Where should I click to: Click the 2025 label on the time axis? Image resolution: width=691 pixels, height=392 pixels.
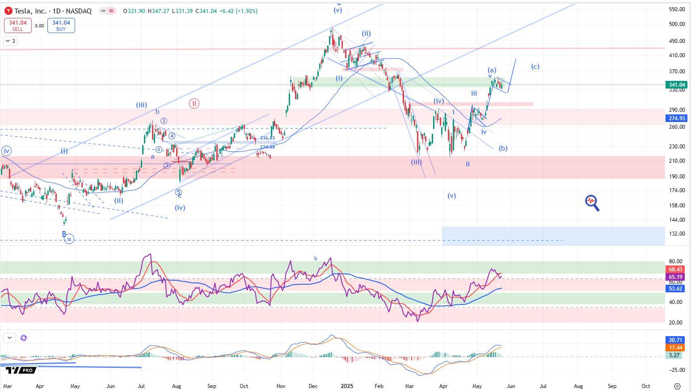tap(346, 386)
